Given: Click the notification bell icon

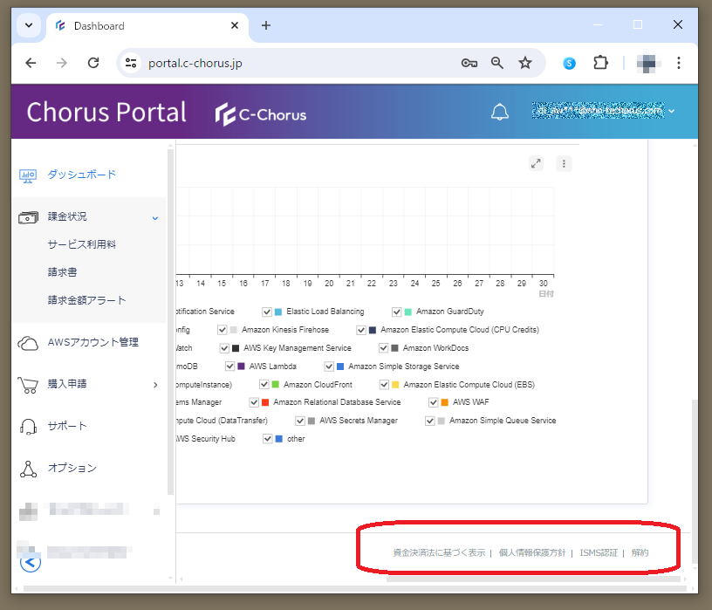Looking at the screenshot, I should coord(500,113).
